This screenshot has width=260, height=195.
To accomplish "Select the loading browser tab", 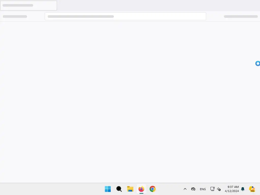I will pyautogui.click(x=28, y=6).
